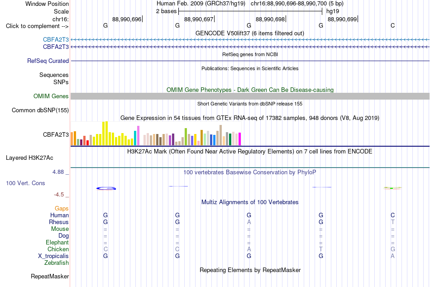Click the SNPs track label
This screenshot has height=287, width=430.
click(x=61, y=82)
